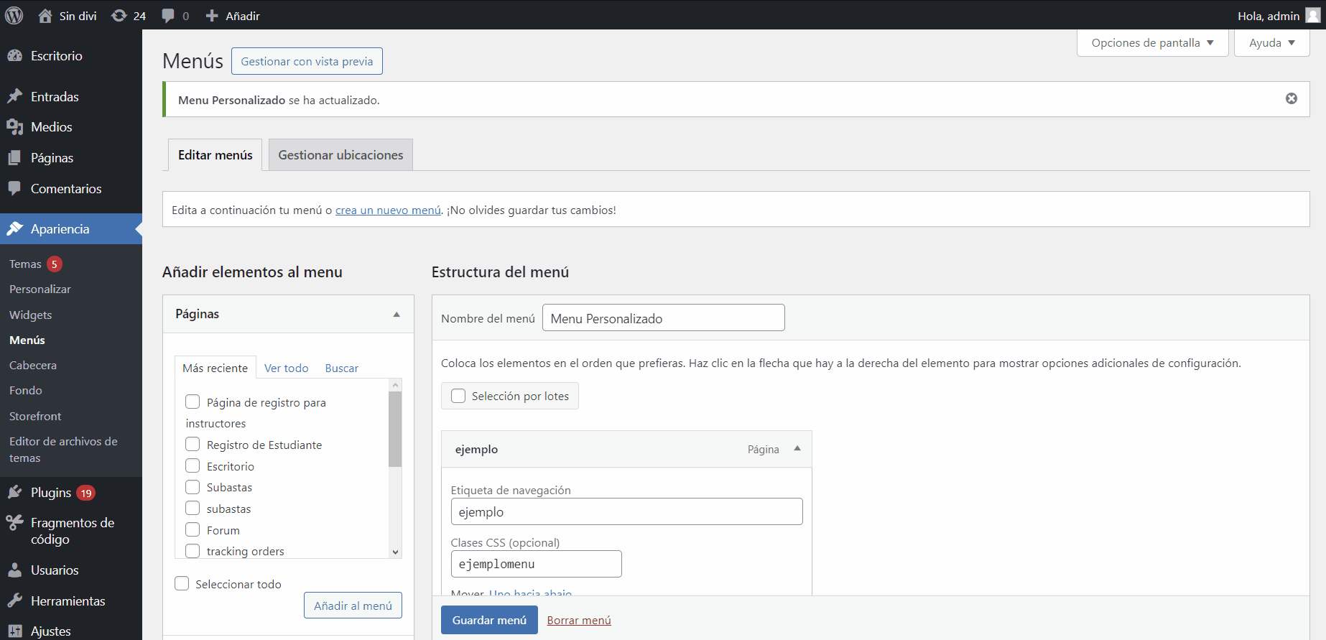Image resolution: width=1326 pixels, height=640 pixels.
Task: Open Medios library in the sidebar
Action: click(51, 127)
